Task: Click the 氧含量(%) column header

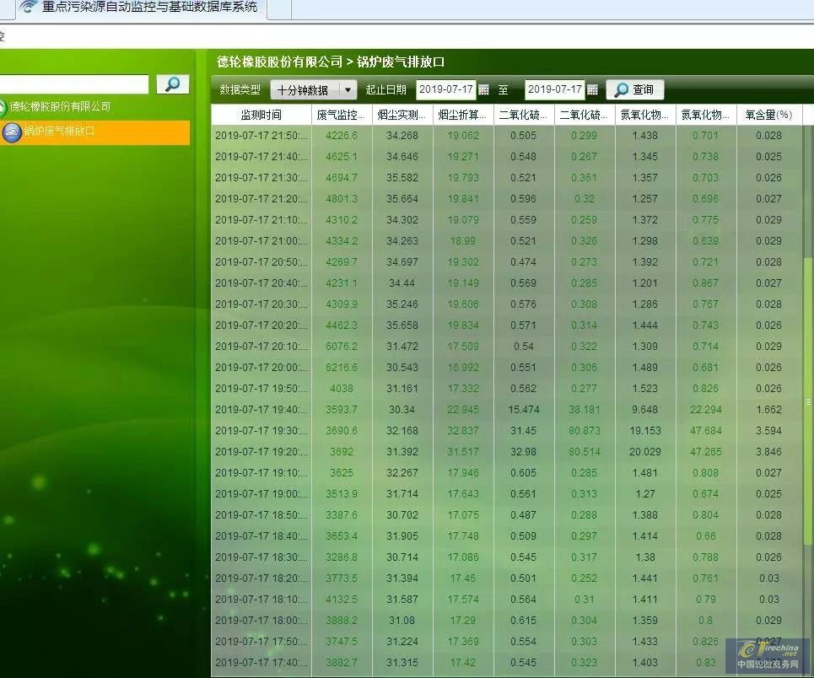Action: point(768,115)
